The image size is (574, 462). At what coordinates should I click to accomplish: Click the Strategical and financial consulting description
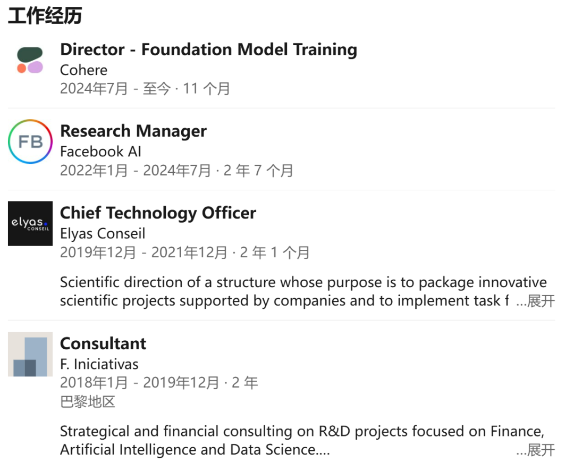click(302, 440)
